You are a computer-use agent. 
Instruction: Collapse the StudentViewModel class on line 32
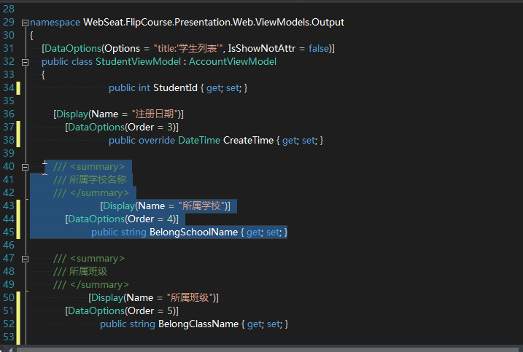pyautogui.click(x=25, y=63)
